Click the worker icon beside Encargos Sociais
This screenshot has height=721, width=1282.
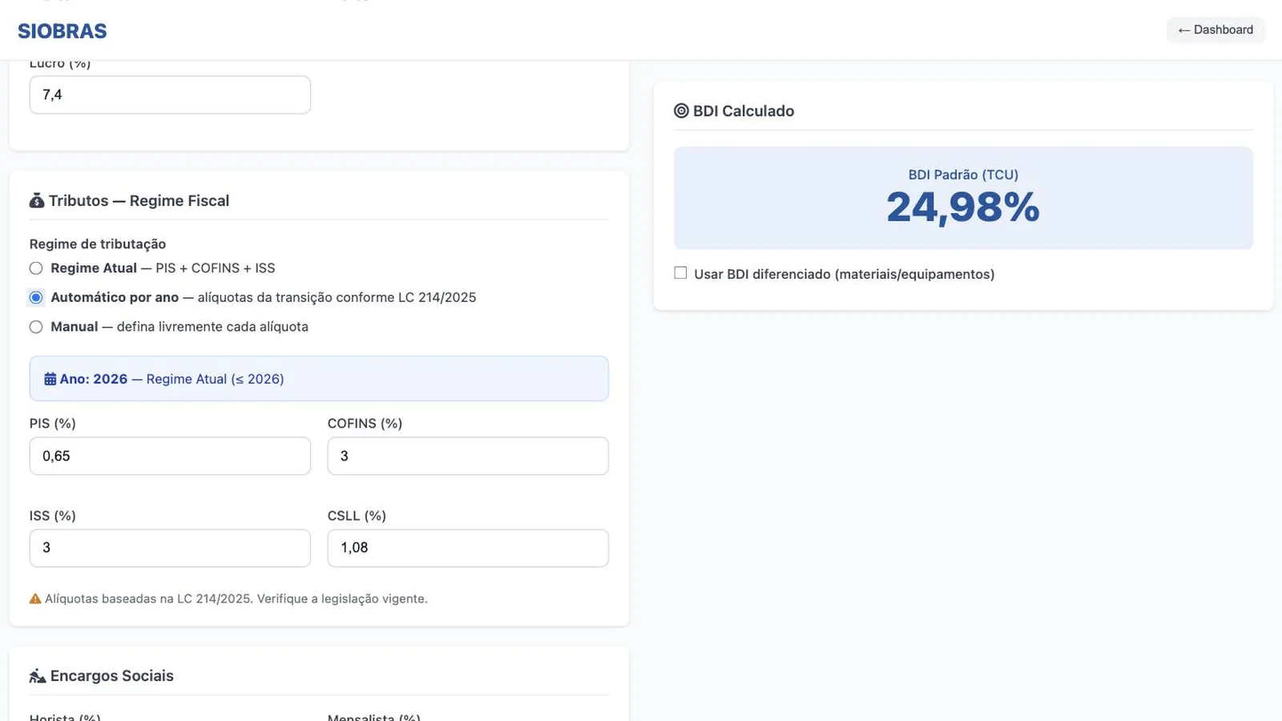[38, 676]
